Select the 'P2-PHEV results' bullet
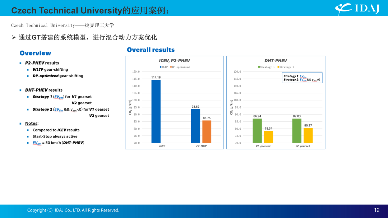 pyautogui.click(x=42, y=63)
